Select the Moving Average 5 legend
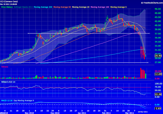Viewport: 163px width, 114px height. pos(118,7)
